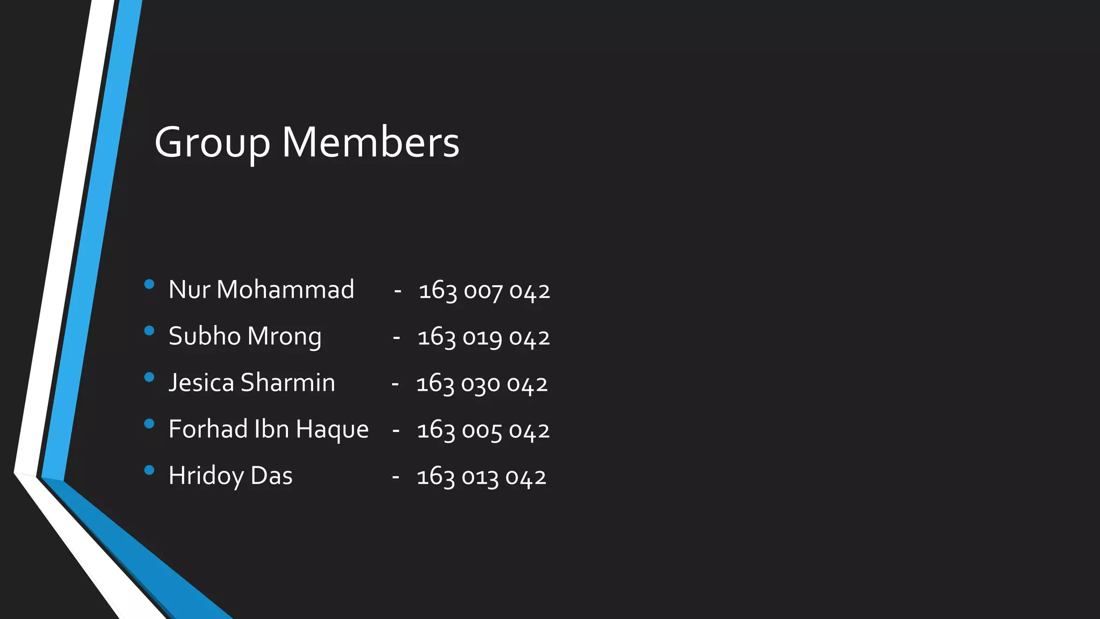Select the name Subho Mrong
The width and height of the screenshot is (1100, 619).
pos(245,336)
